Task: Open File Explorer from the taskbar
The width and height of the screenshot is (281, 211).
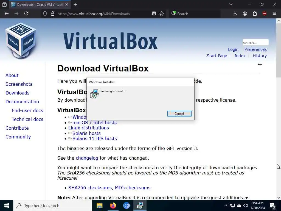Action: coord(99,206)
